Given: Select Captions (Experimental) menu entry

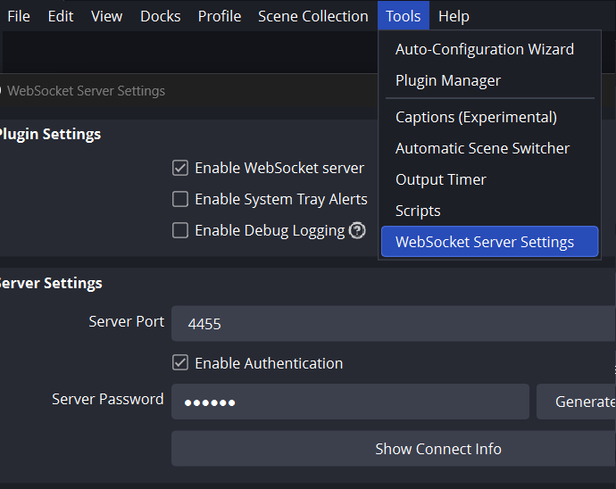Looking at the screenshot, I should pyautogui.click(x=489, y=117).
